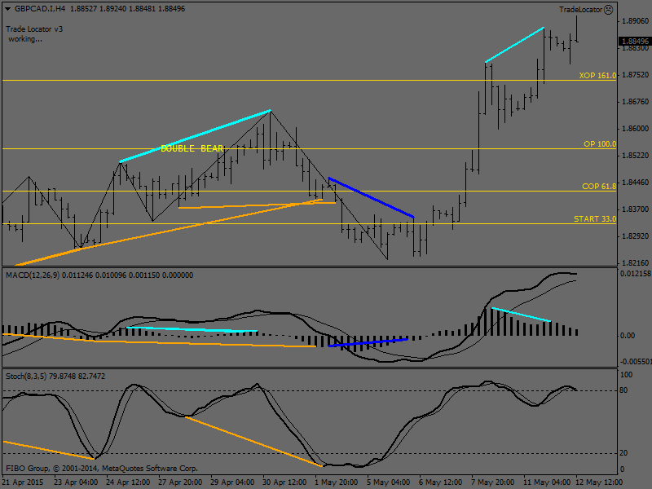Image resolution: width=652 pixels, height=489 pixels.
Task: Click the 'Trade Locator v3' status text
Action: (x=34, y=29)
